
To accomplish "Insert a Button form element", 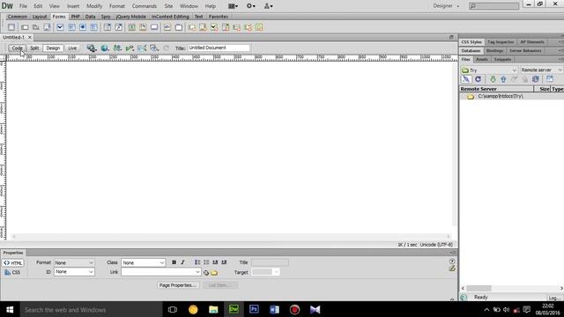I will 154,27.
